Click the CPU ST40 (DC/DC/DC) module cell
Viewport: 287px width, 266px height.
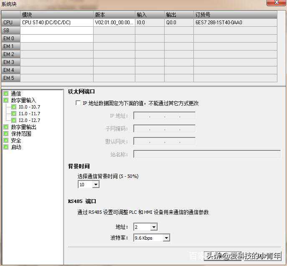(57, 23)
